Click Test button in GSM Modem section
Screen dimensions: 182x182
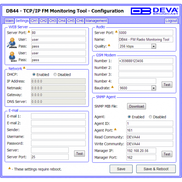tap(167, 85)
